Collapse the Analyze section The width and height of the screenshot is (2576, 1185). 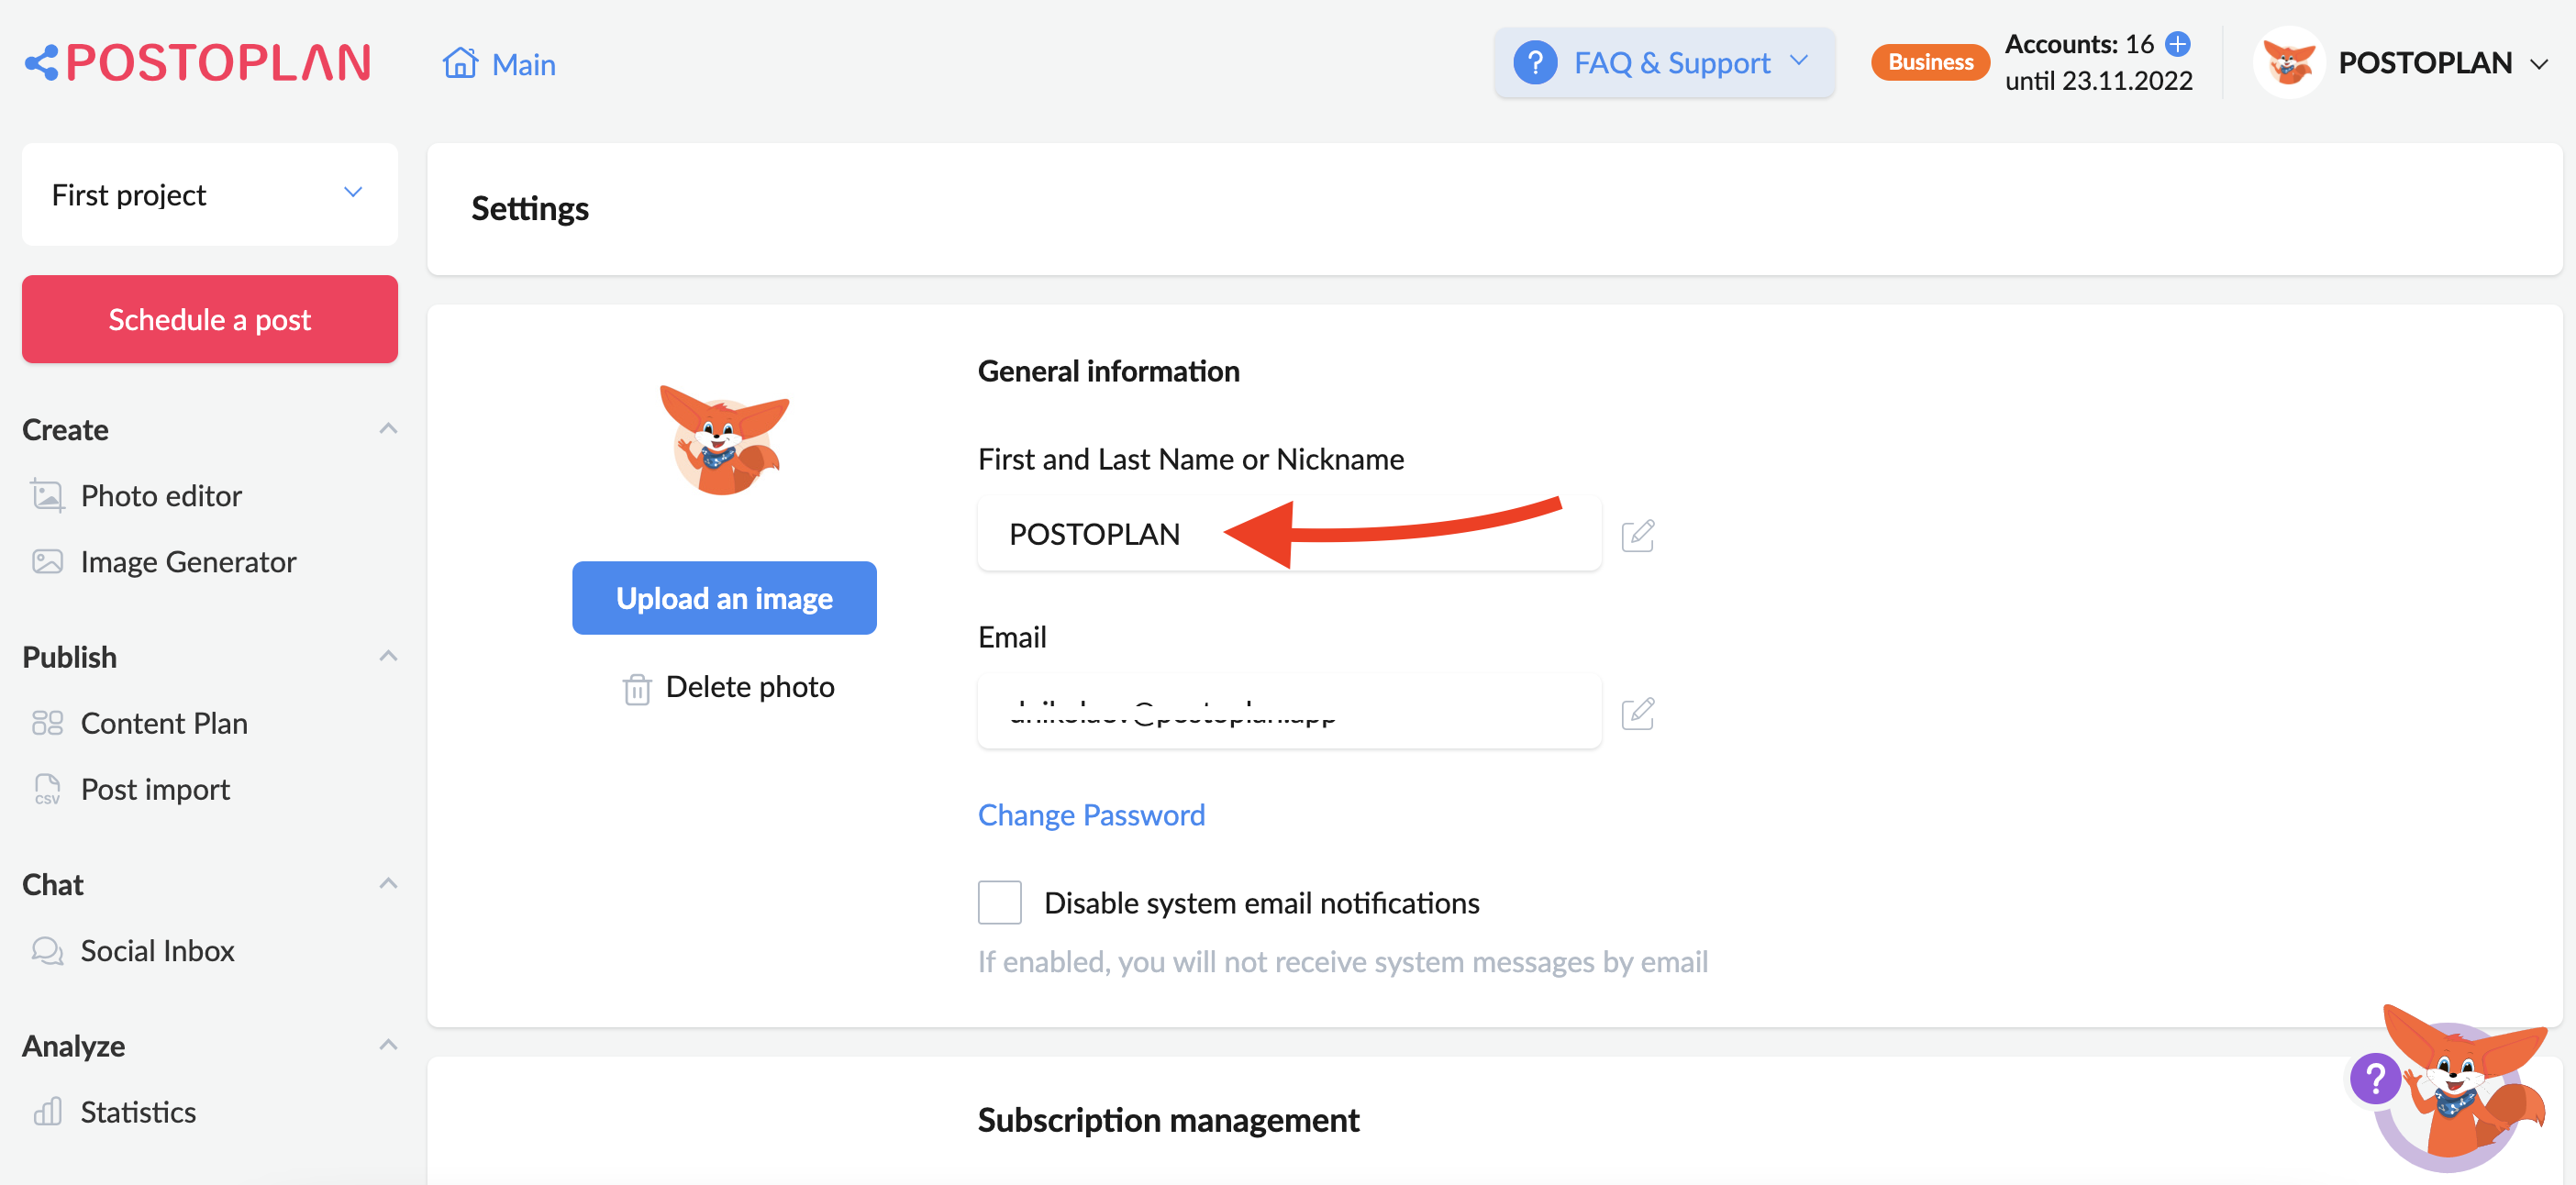[388, 1045]
